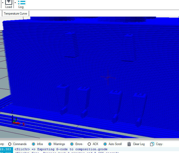This screenshot has width=179, height=153.
Task: Enable the Commands log filter
Action: 17,144
